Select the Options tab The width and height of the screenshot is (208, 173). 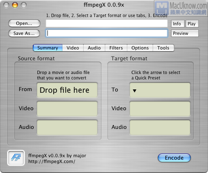click(x=140, y=48)
